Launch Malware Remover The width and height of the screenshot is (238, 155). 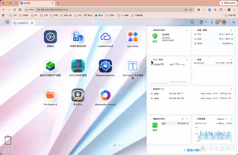pos(105,66)
